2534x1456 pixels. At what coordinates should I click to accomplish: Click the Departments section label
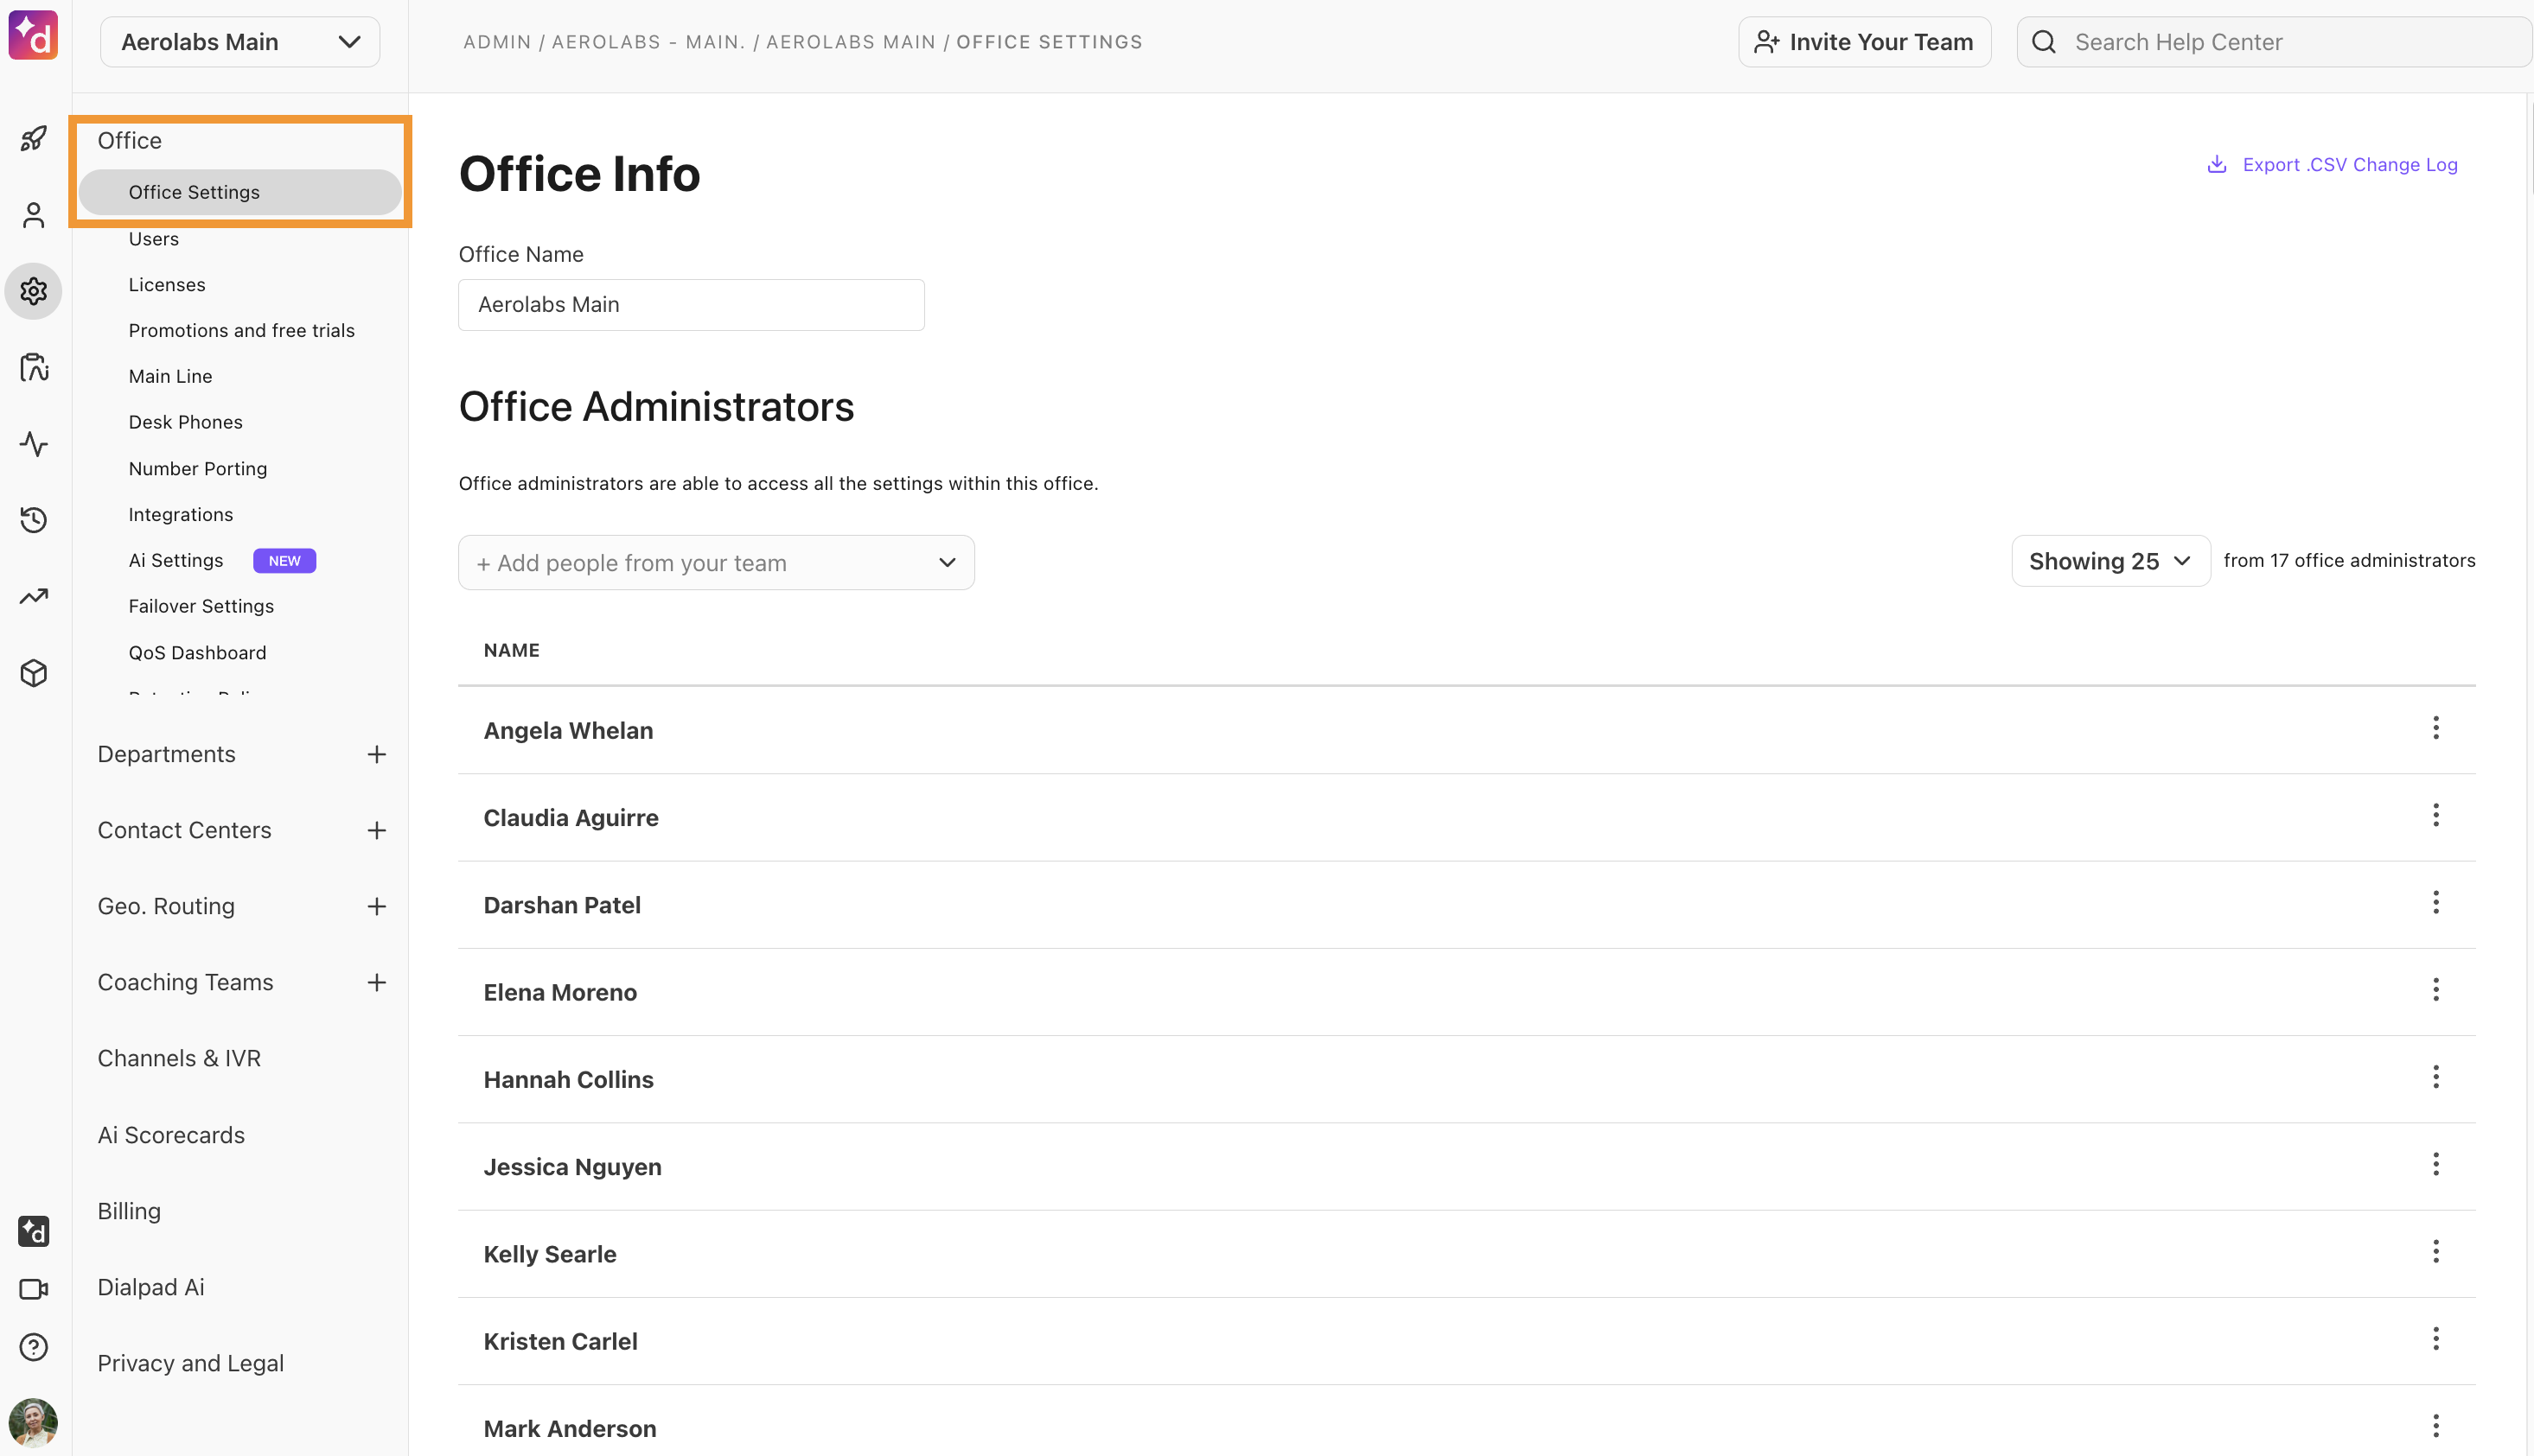[167, 754]
